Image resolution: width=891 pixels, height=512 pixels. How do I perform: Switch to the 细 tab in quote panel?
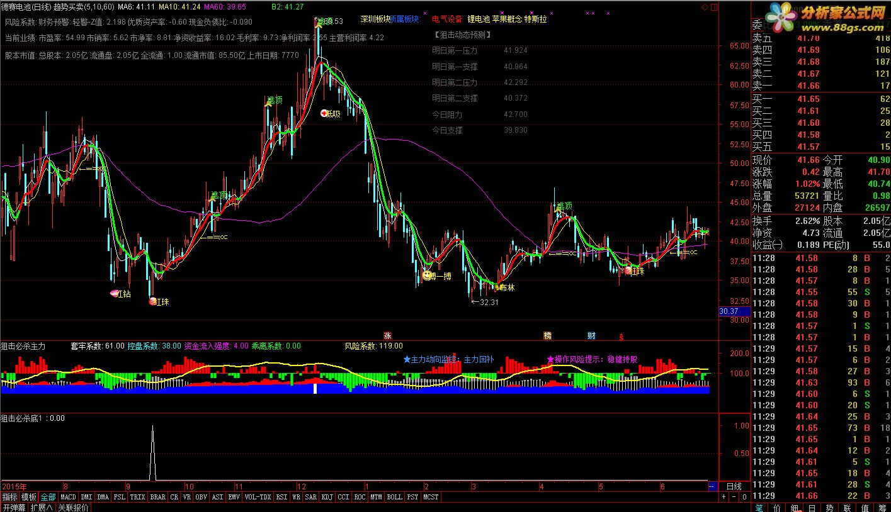(795, 507)
